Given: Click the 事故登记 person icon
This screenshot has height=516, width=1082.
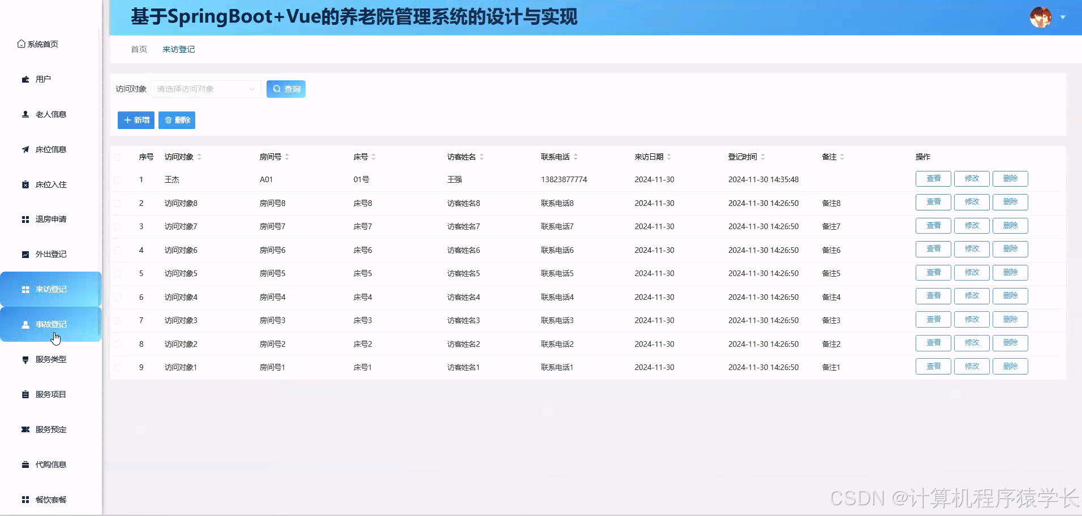Looking at the screenshot, I should coord(25,324).
